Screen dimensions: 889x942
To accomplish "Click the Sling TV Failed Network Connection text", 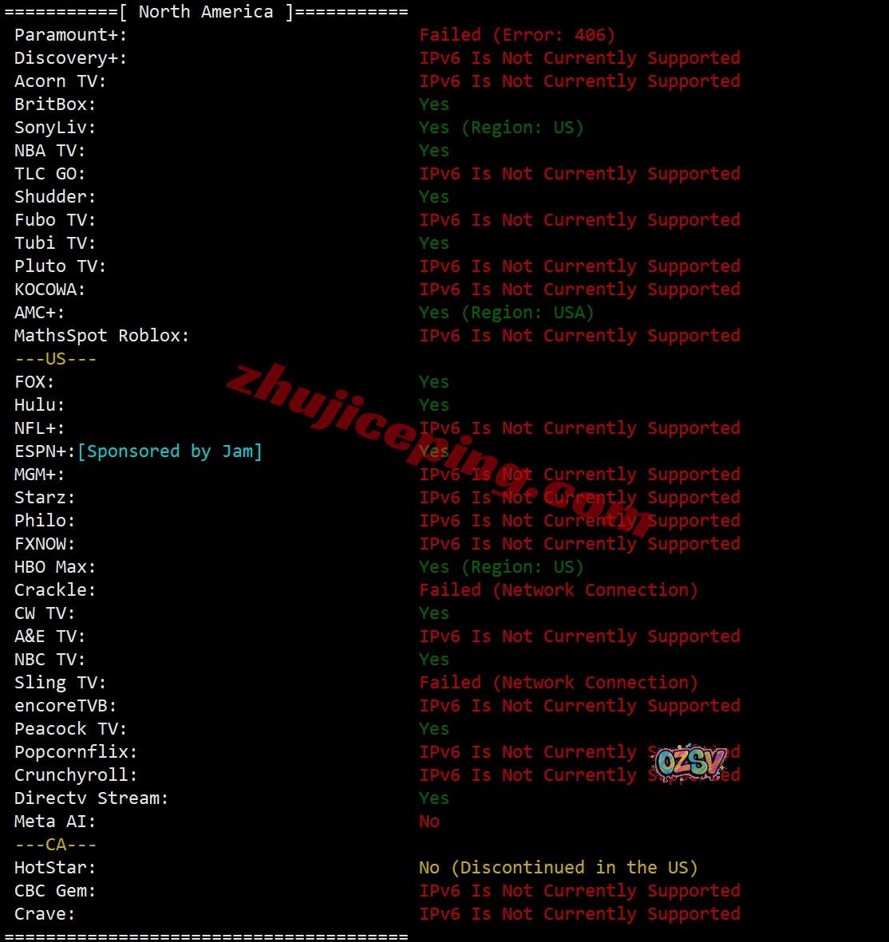I will [559, 683].
